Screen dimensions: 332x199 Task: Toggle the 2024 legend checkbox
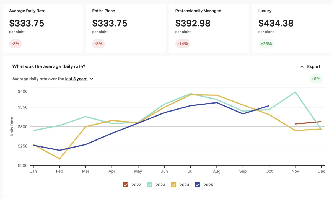click(x=174, y=185)
